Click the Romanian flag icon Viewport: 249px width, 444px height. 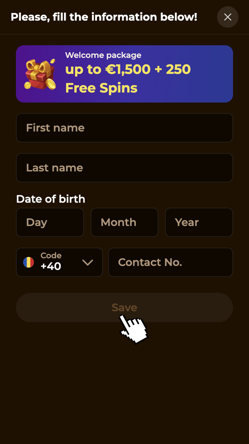coord(29,262)
